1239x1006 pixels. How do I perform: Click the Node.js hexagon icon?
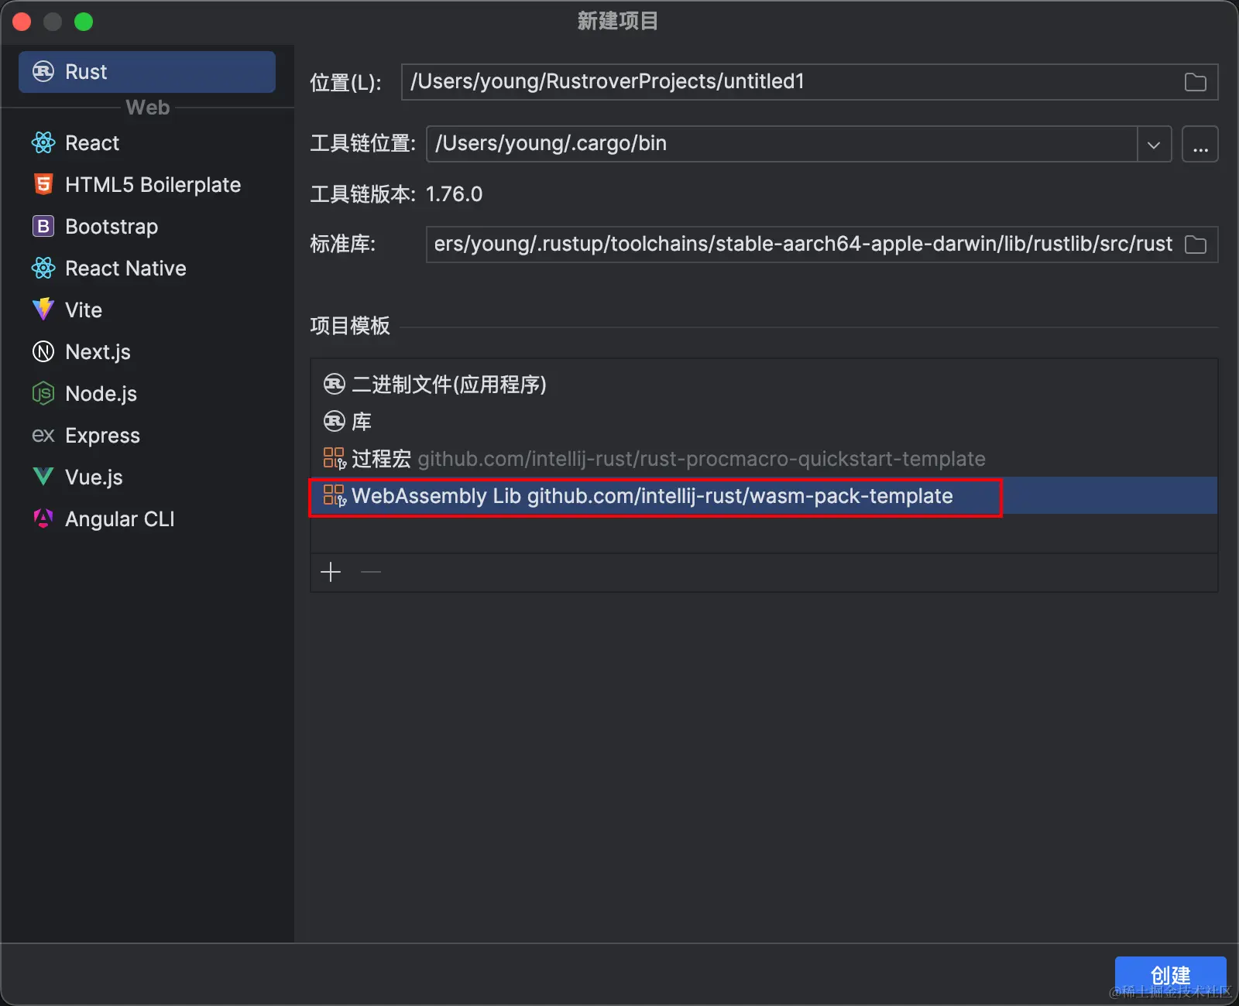click(x=43, y=394)
